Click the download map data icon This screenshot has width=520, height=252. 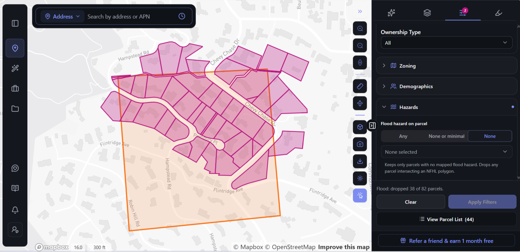pos(360,161)
